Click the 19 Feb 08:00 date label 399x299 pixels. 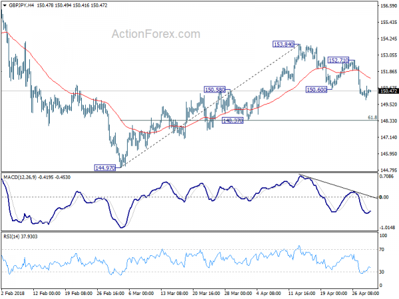pos(78,293)
